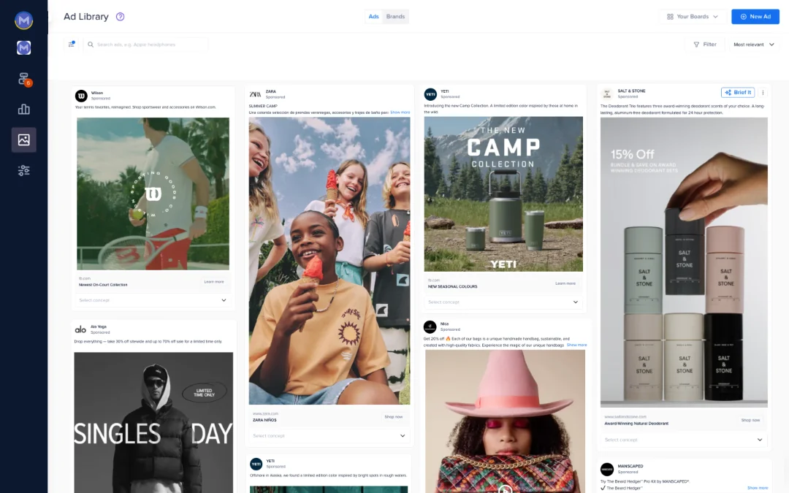Click Learn more on Wilson ad
This screenshot has width=789, height=493.
(x=214, y=282)
